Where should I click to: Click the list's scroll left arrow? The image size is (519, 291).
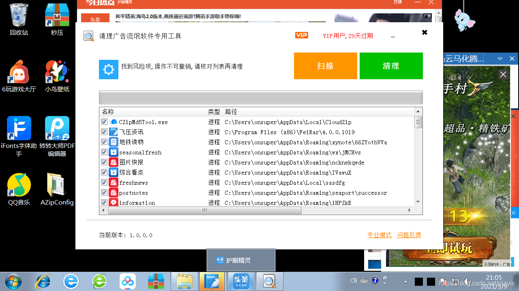pos(103,211)
